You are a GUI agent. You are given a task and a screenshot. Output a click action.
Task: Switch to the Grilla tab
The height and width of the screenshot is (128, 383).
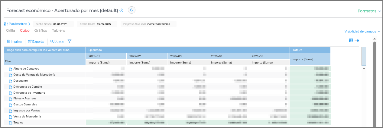point(11,30)
